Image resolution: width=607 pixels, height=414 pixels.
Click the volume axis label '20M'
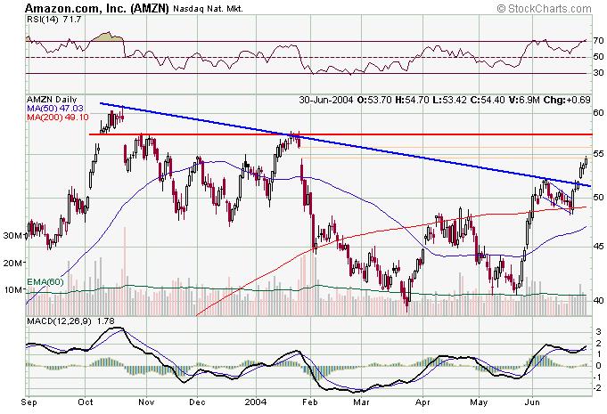pos(12,263)
